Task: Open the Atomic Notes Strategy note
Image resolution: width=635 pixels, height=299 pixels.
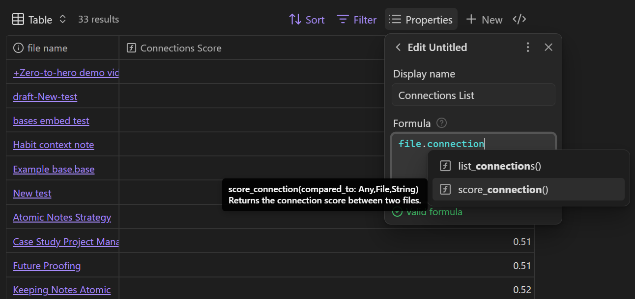Action: 62,217
